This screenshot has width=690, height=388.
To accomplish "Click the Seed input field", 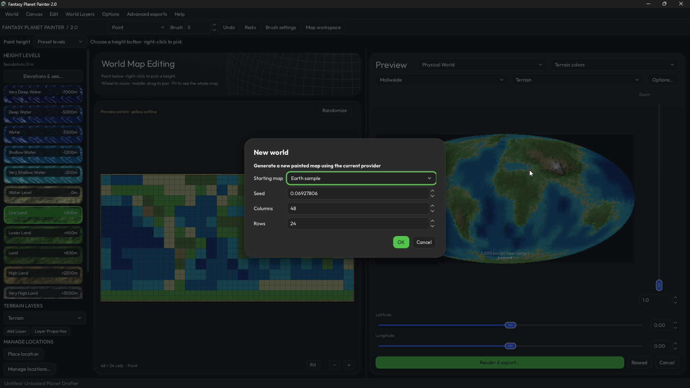I will coord(358,193).
